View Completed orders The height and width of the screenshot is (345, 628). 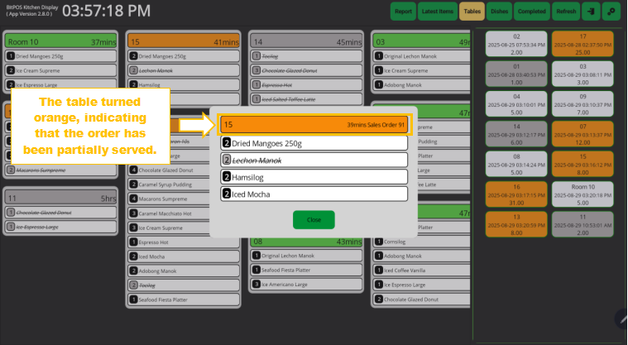point(531,12)
